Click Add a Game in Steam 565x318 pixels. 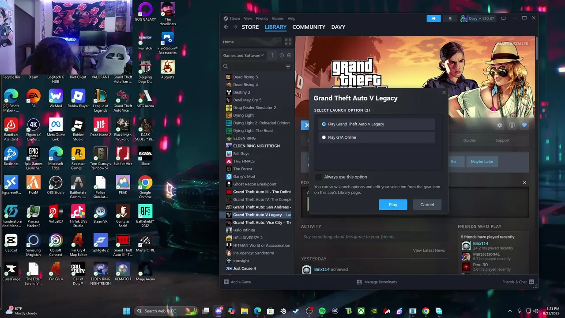[237, 282]
